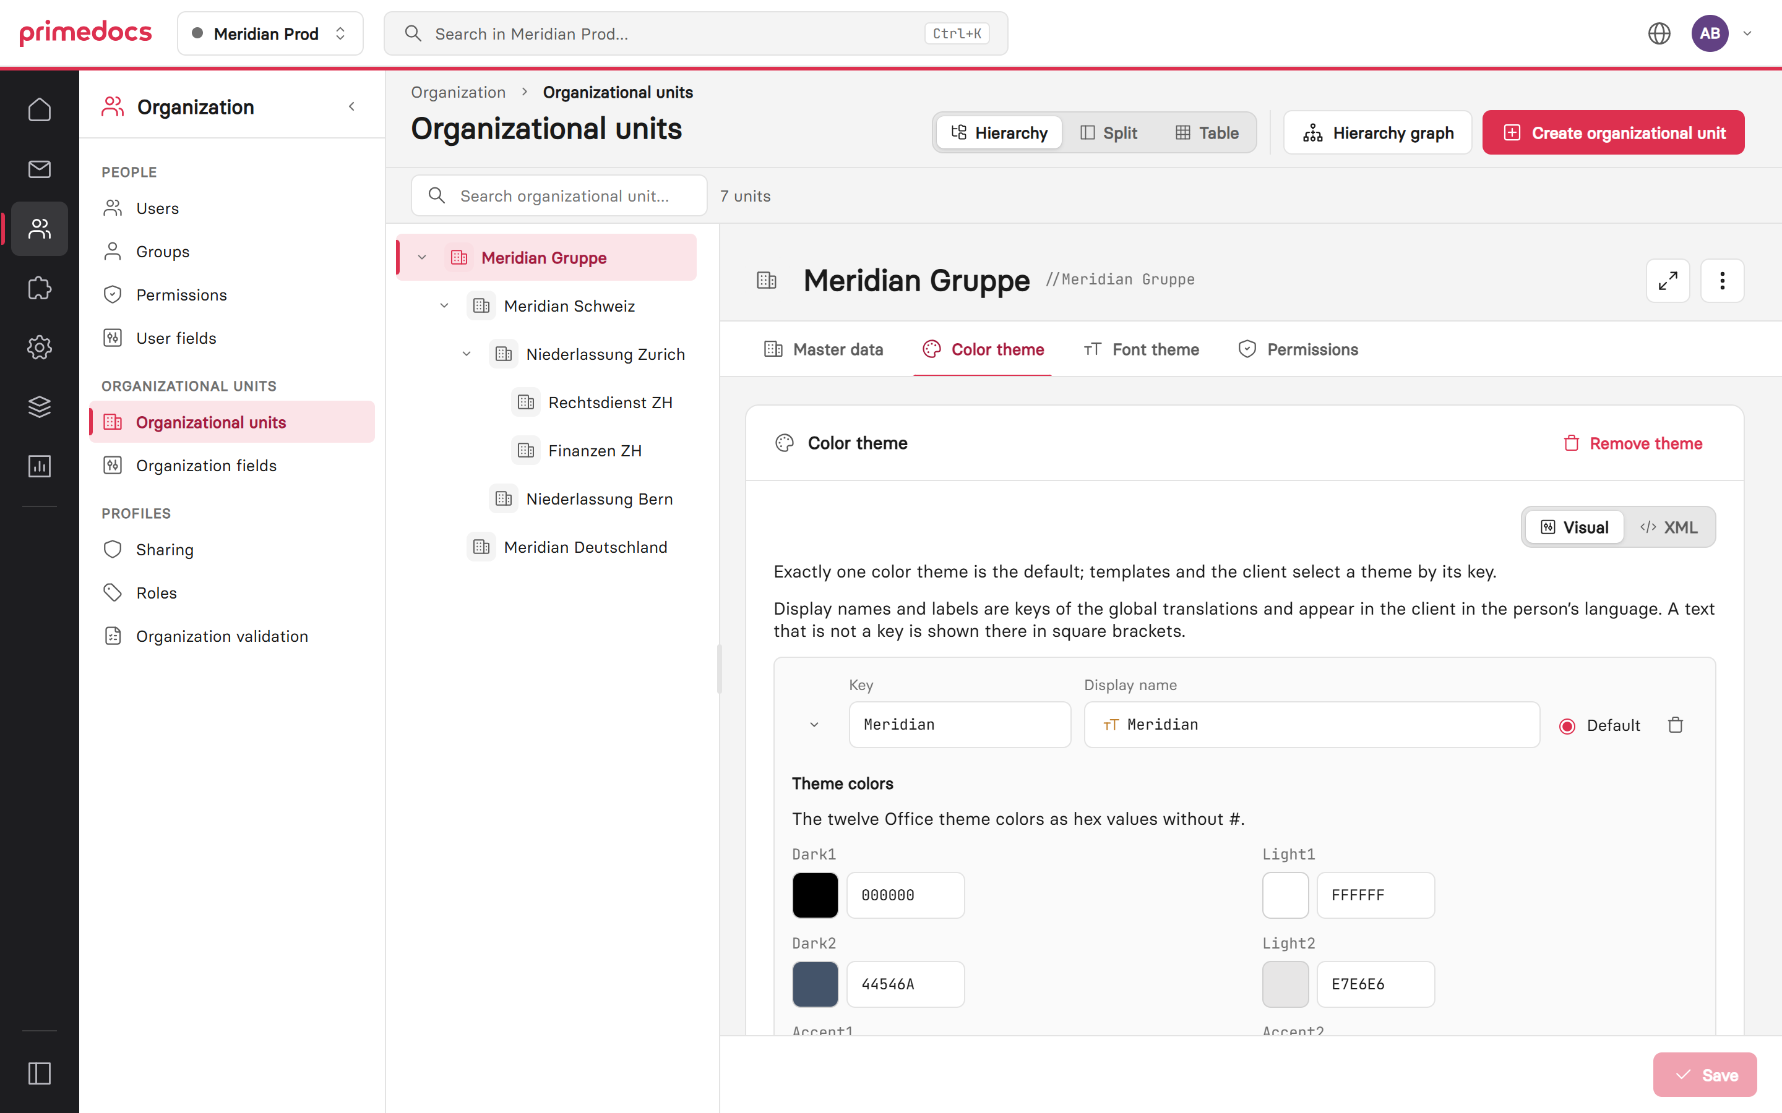
Task: Open the gear settings icon in rail
Action: coord(39,348)
